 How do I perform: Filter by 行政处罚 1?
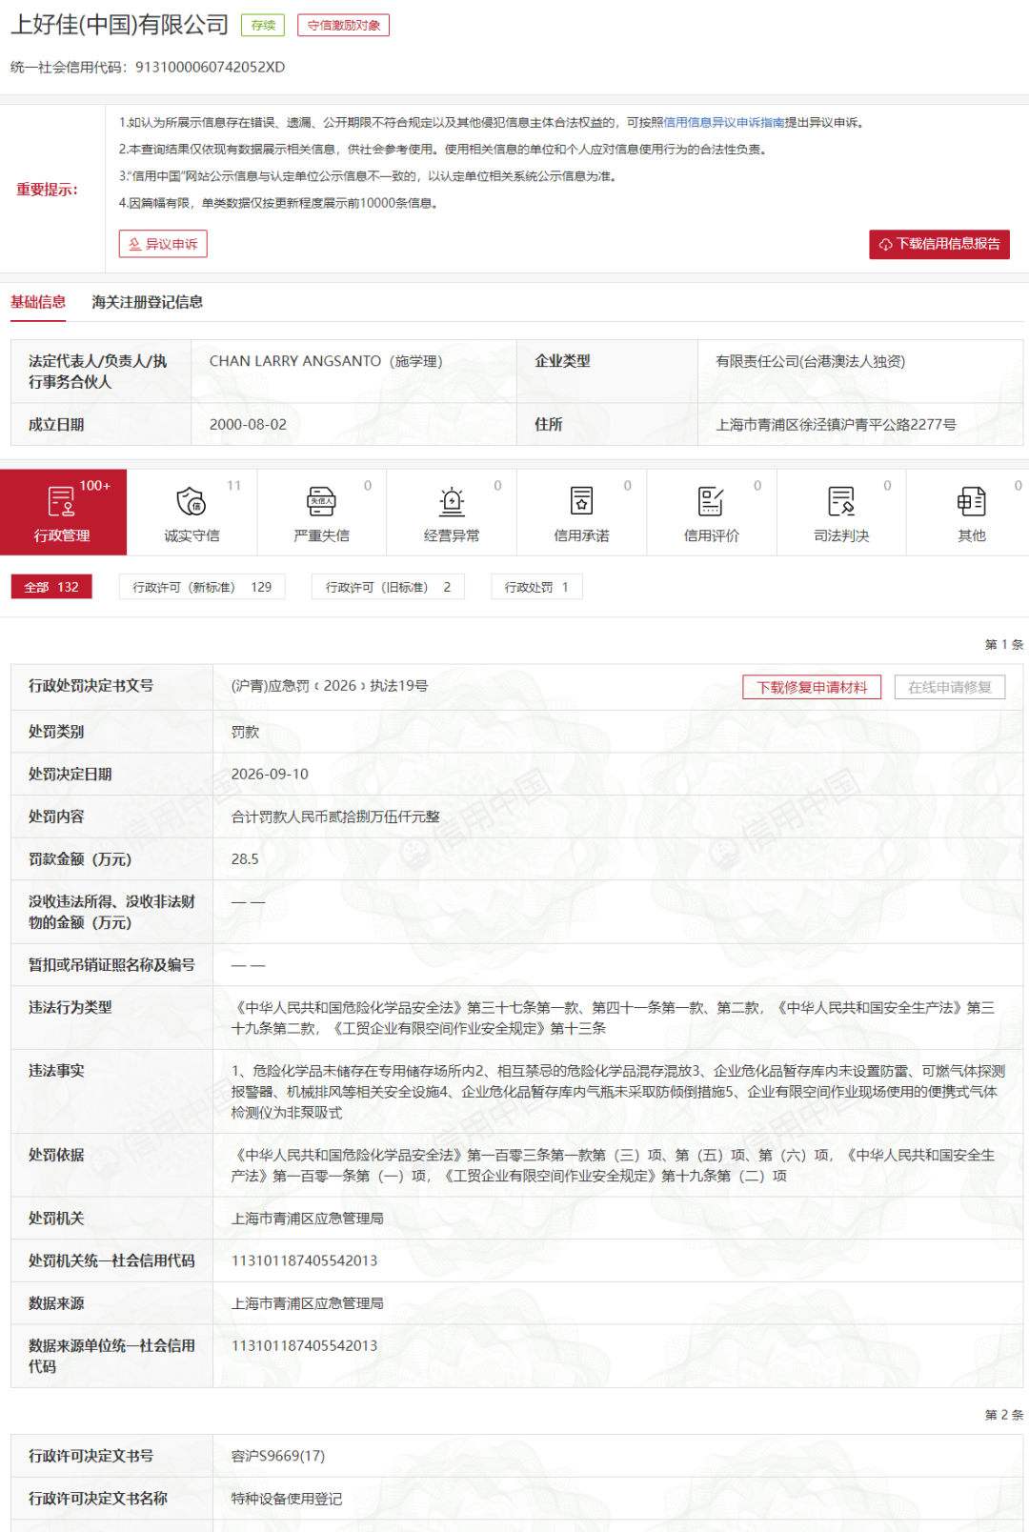pos(536,587)
